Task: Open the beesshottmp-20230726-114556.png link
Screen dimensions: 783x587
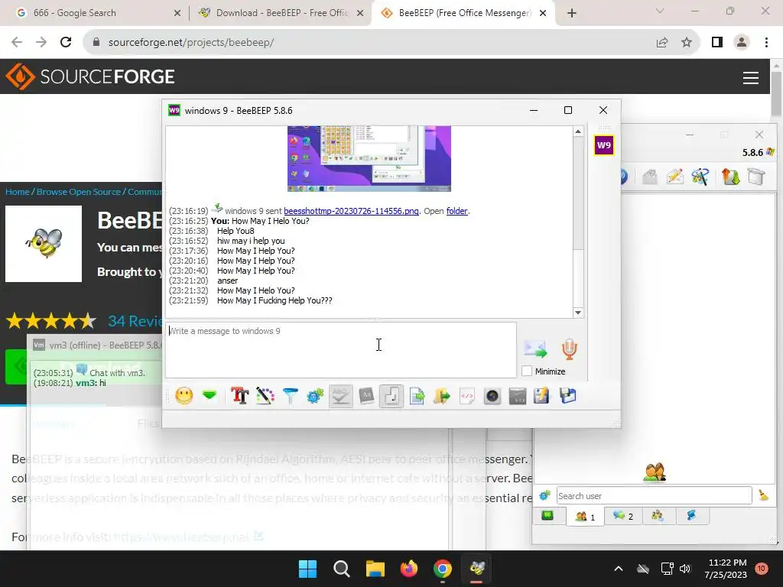Action: click(351, 211)
